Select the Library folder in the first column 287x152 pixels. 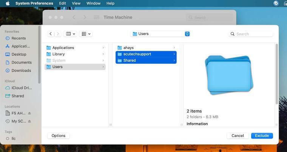(x=75, y=54)
